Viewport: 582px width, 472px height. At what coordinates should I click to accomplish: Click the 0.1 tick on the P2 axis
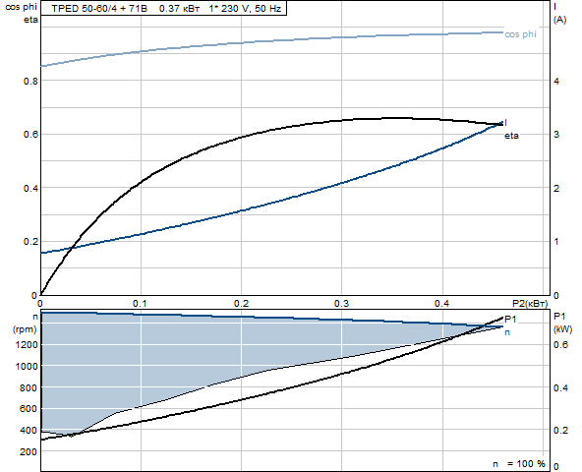140,304
